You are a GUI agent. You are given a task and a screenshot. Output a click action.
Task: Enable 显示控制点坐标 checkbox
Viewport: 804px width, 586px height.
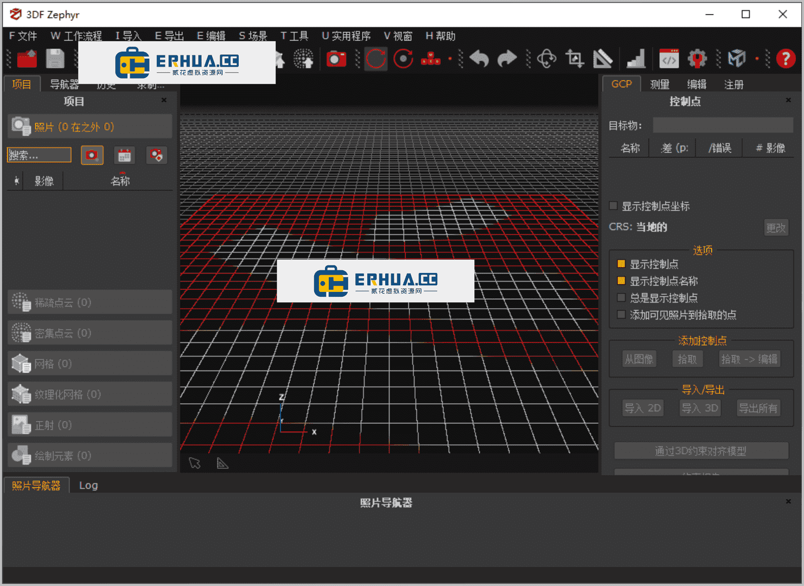[614, 206]
